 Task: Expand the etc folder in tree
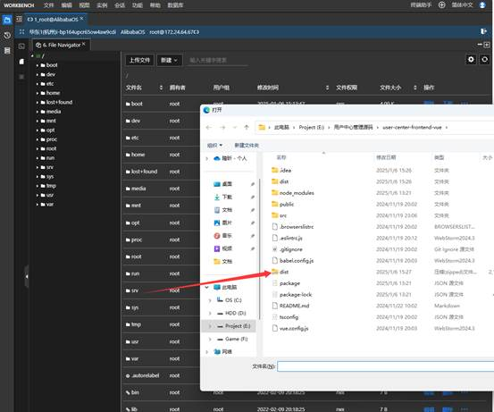pos(38,84)
